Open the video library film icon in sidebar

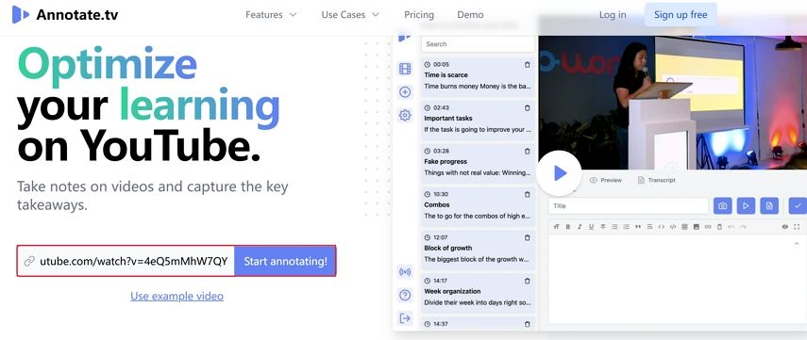point(405,69)
